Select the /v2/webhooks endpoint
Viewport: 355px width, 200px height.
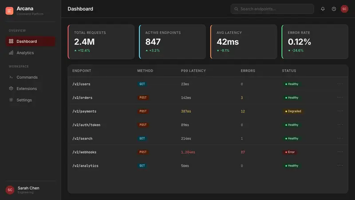coord(84,152)
